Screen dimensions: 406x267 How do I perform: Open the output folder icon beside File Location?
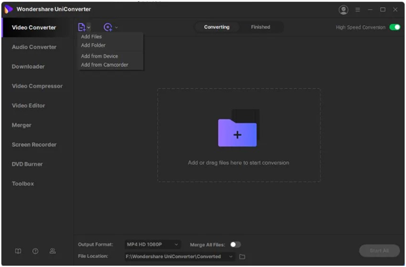[242, 257]
